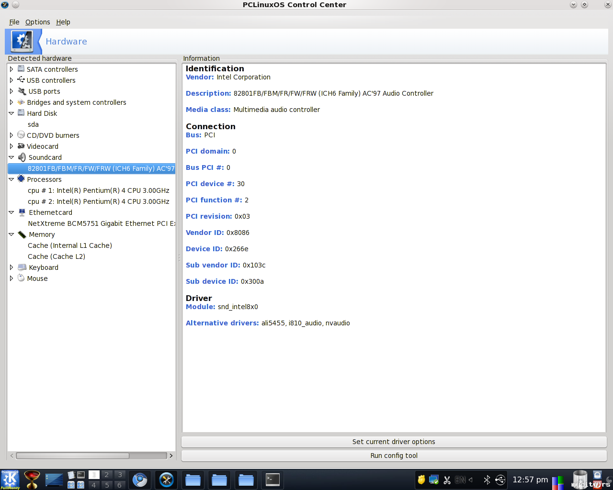This screenshot has width=613, height=490.
Task: Collapse the Ethernetcard node
Action: [x=11, y=212]
